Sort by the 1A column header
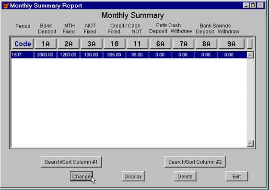 click(x=46, y=44)
